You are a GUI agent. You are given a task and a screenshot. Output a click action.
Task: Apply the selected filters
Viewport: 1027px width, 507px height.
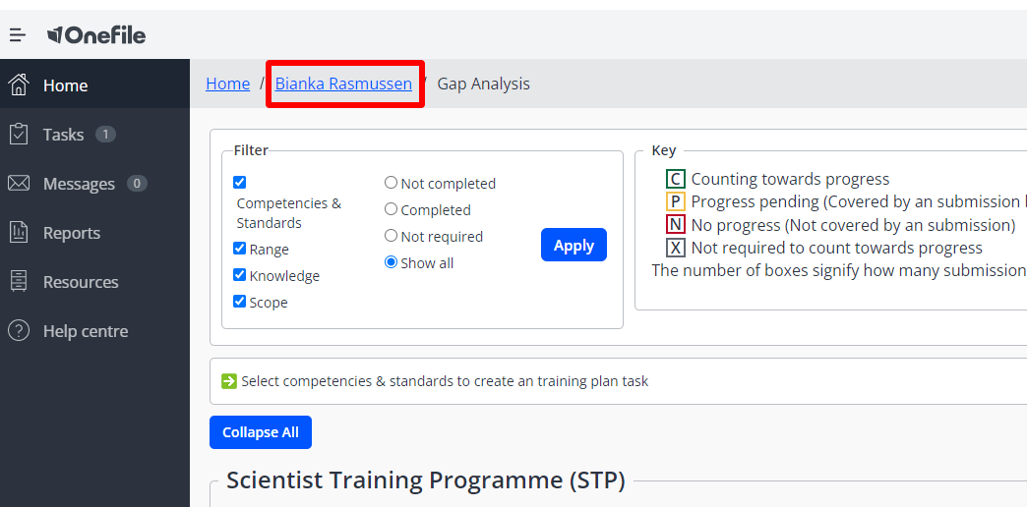click(x=574, y=245)
